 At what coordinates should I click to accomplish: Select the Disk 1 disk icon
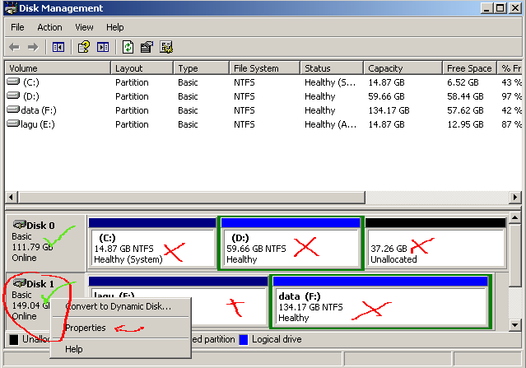click(x=20, y=283)
